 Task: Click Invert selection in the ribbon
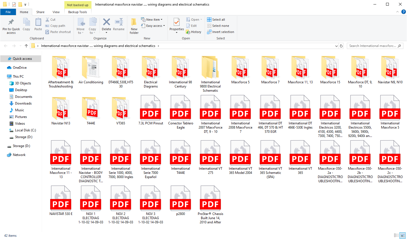click(220, 32)
